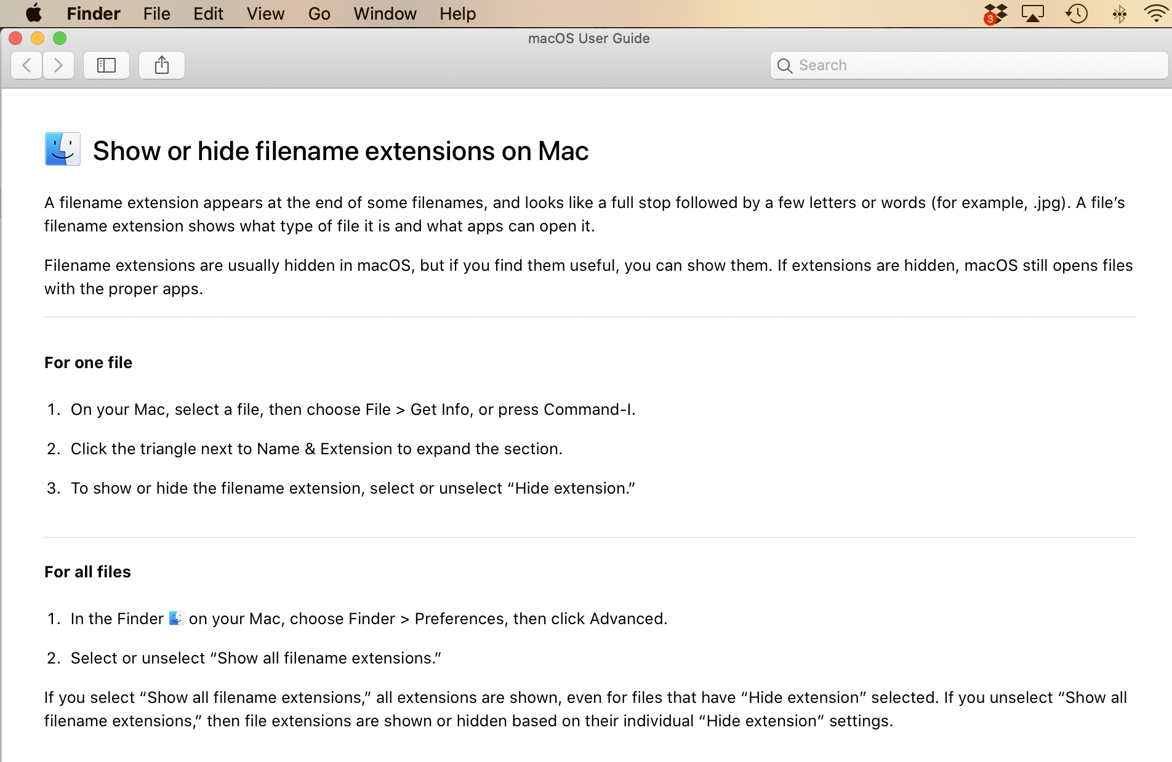Open the Time Machine menu bar icon
This screenshot has height=762, width=1172.
click(x=1077, y=14)
